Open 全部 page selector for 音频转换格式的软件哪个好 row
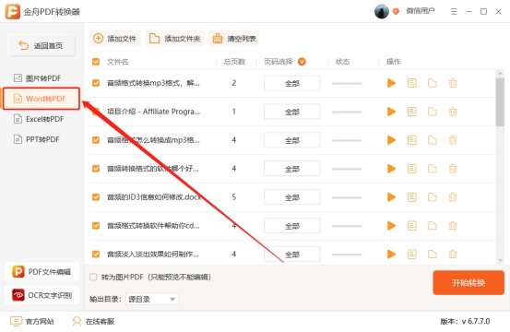 (291, 169)
